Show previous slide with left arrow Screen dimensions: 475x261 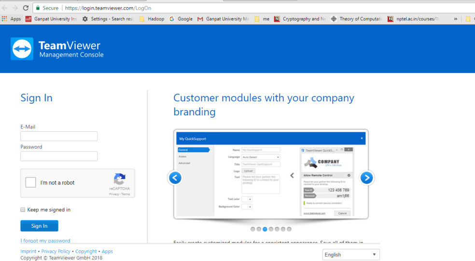175,178
